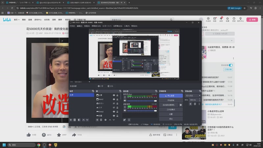The height and width of the screenshot is (148, 263).
Task: Open Chrome tab search dropdown arrow
Action: (x=3, y=3)
